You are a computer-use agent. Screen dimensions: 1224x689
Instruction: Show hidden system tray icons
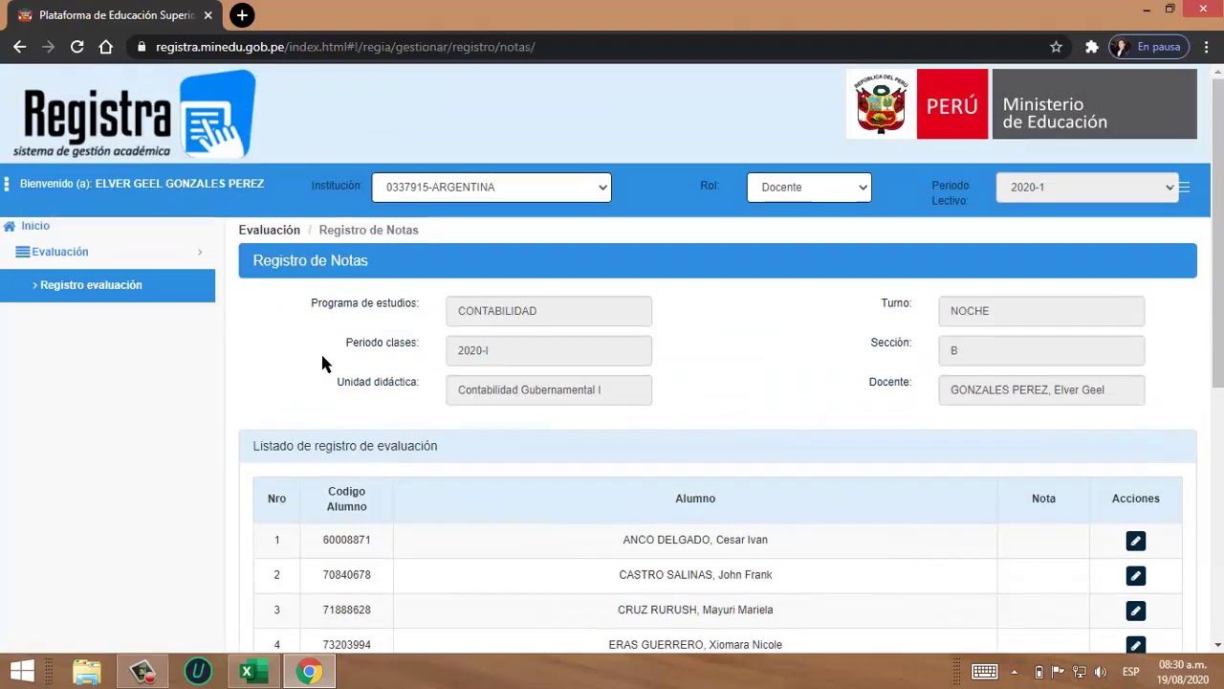[x=1015, y=672]
